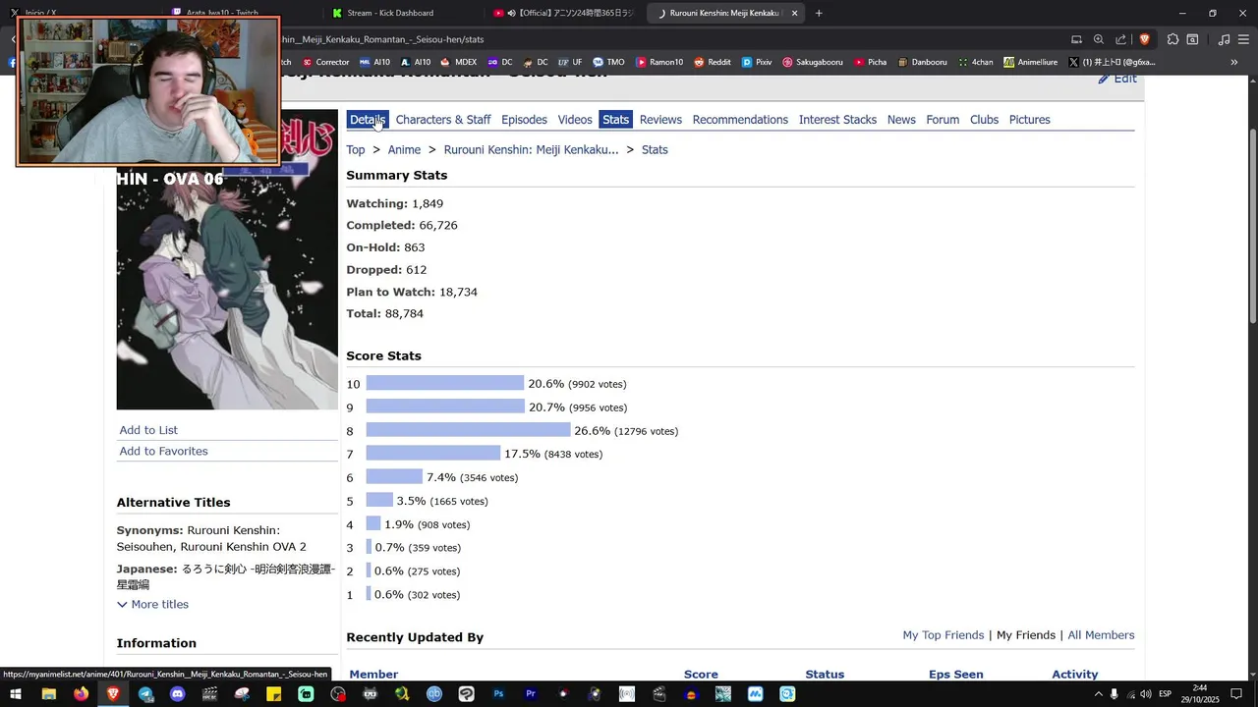1258x707 pixels.
Task: Open the Ramon10 bookmark
Action: (659, 62)
